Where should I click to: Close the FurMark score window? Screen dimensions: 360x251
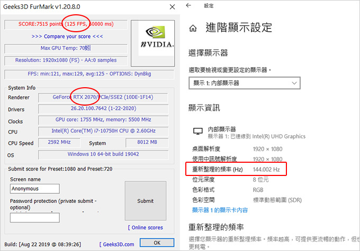tap(172, 7)
